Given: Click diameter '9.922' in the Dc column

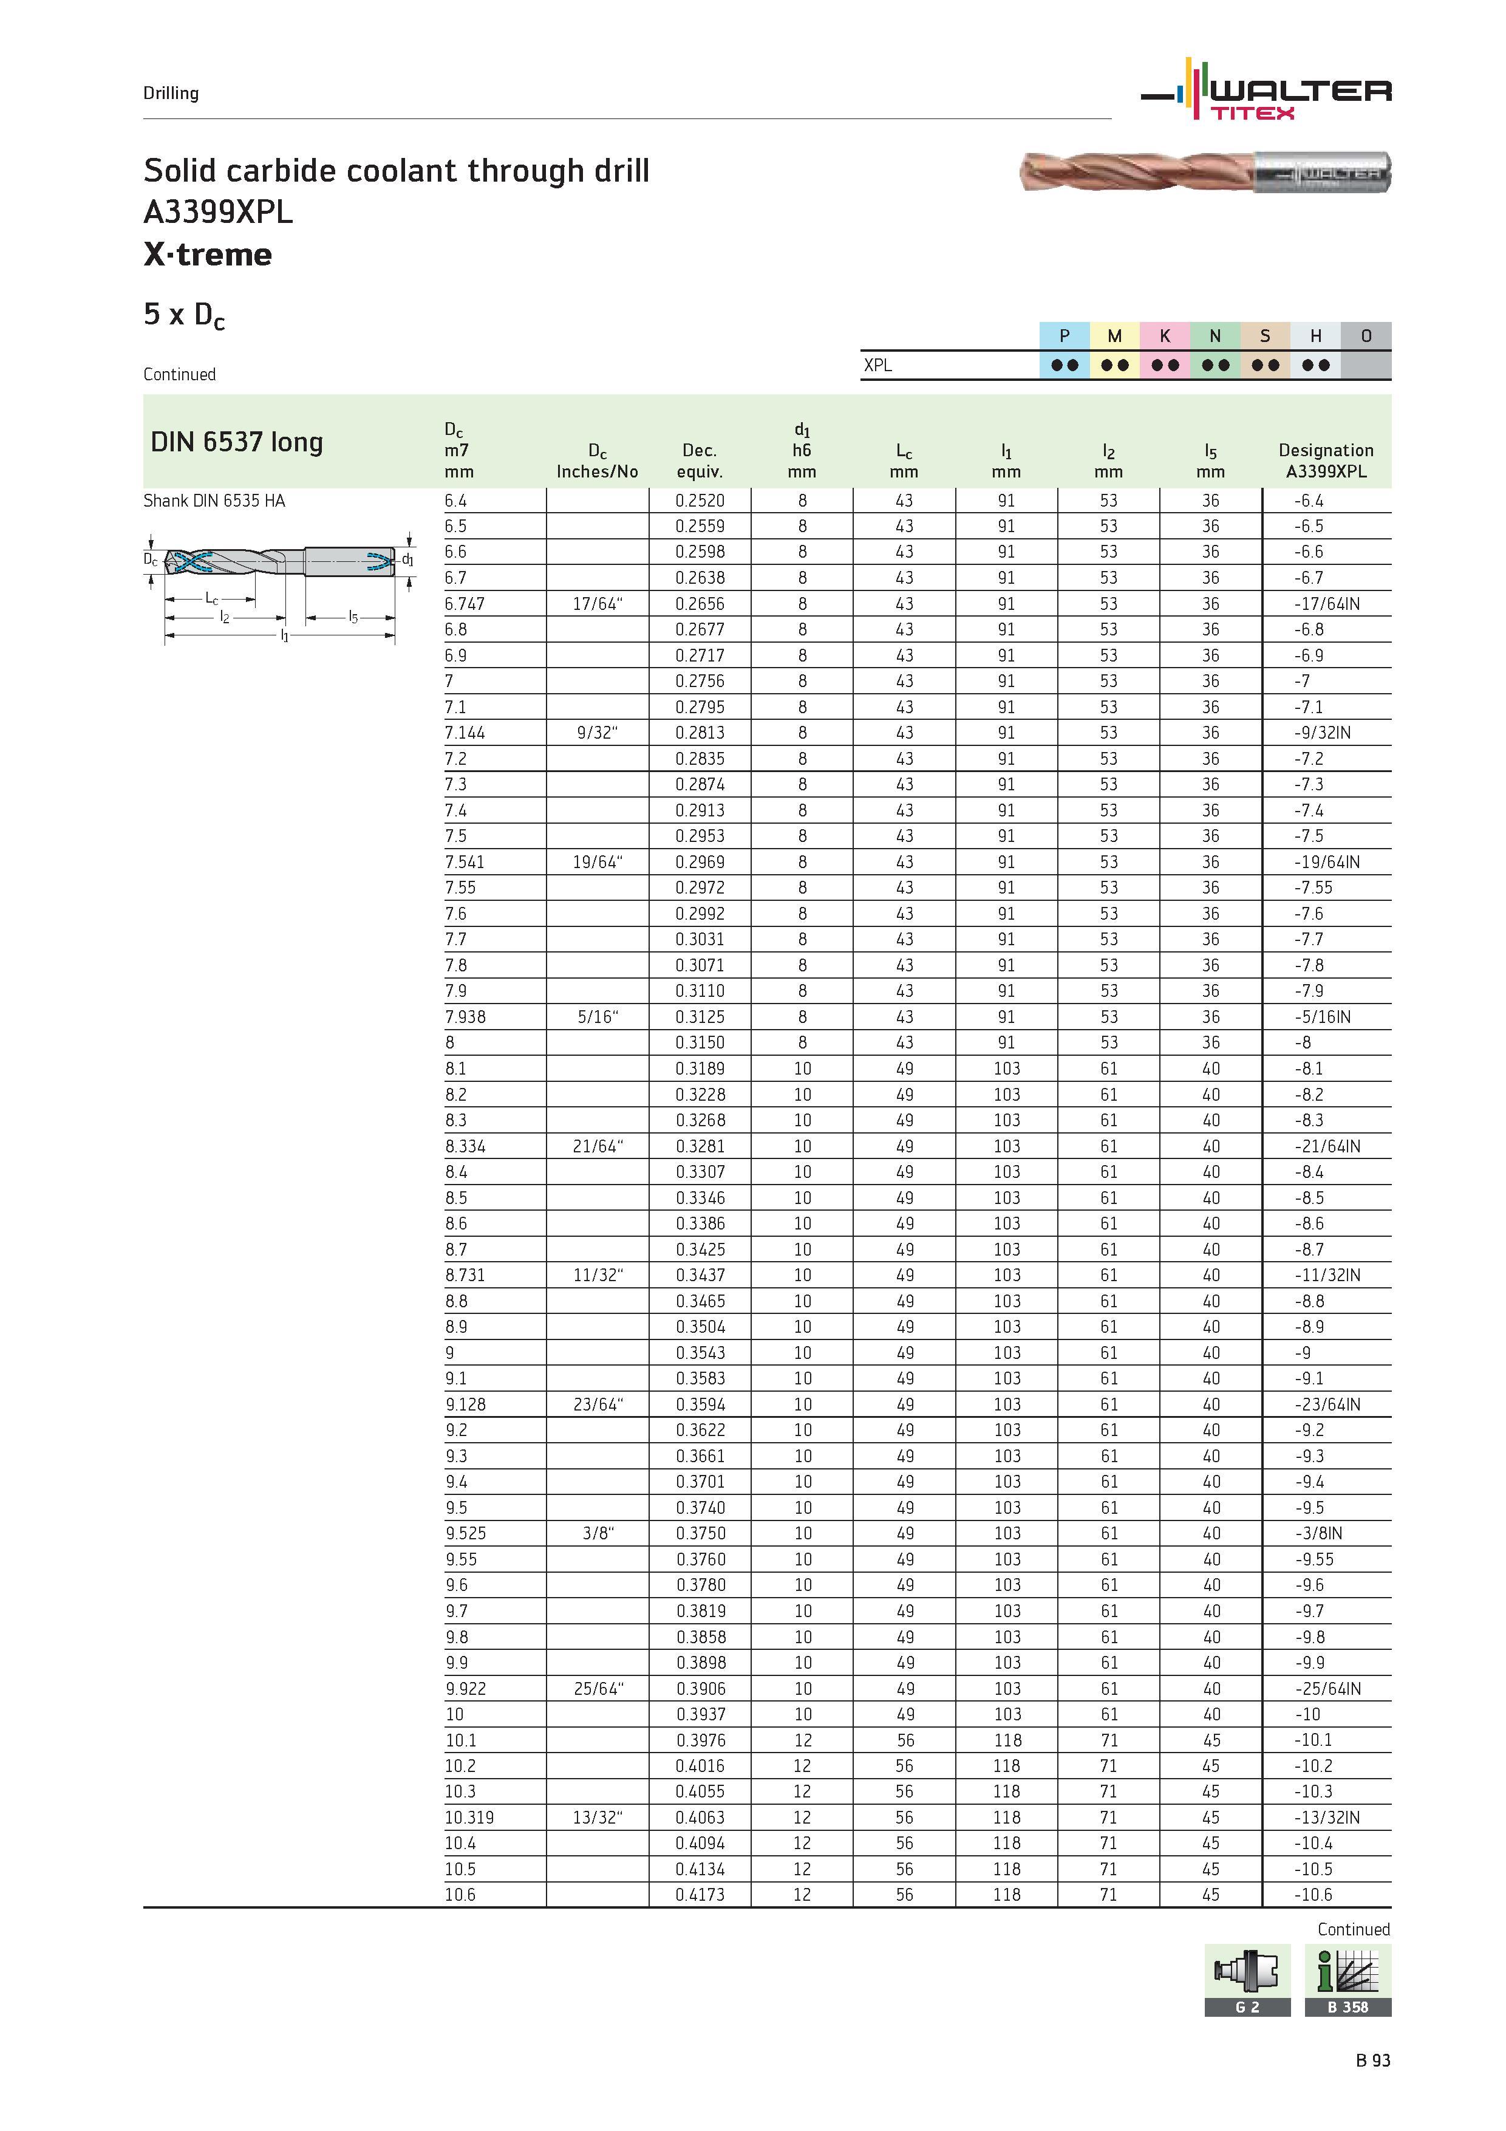Looking at the screenshot, I should click(x=465, y=1689).
